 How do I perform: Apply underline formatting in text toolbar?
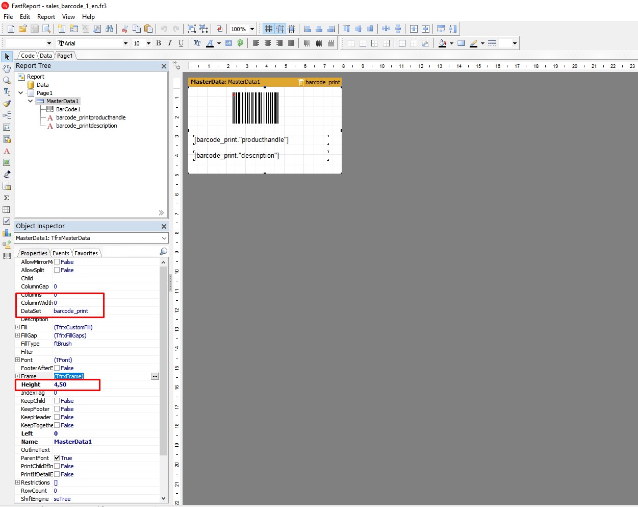[x=181, y=43]
